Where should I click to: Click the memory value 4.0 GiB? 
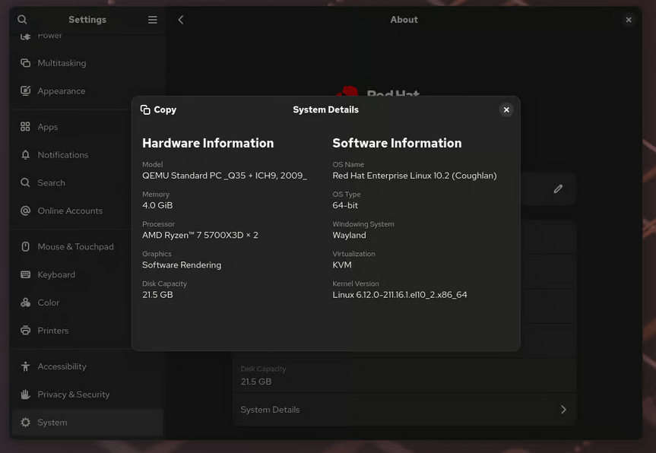click(x=157, y=205)
